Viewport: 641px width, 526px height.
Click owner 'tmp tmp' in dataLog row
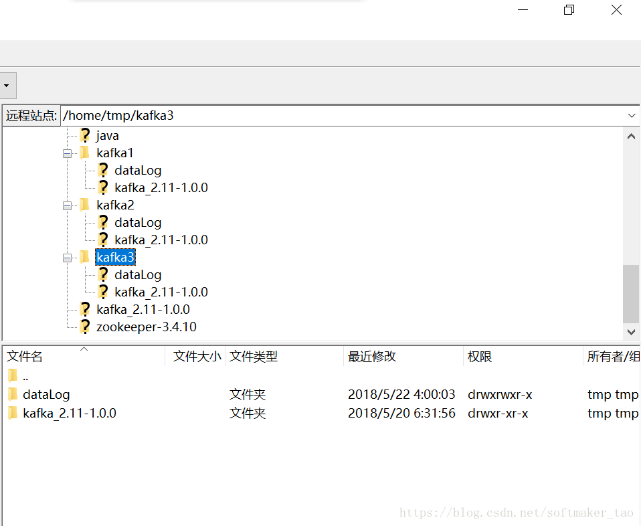click(613, 395)
